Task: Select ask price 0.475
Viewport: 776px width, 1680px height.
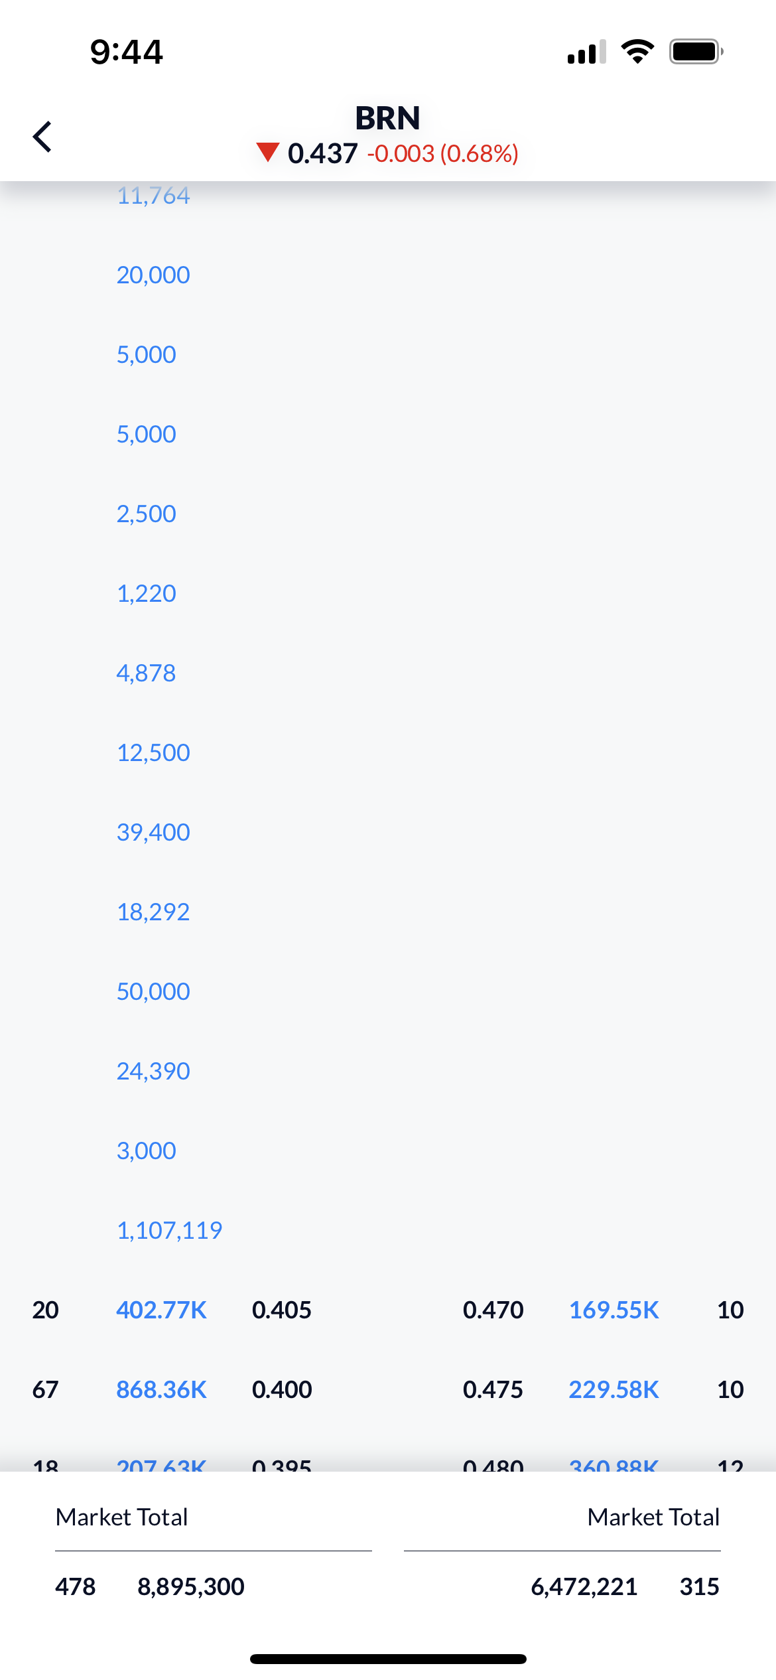Action: click(x=493, y=1389)
